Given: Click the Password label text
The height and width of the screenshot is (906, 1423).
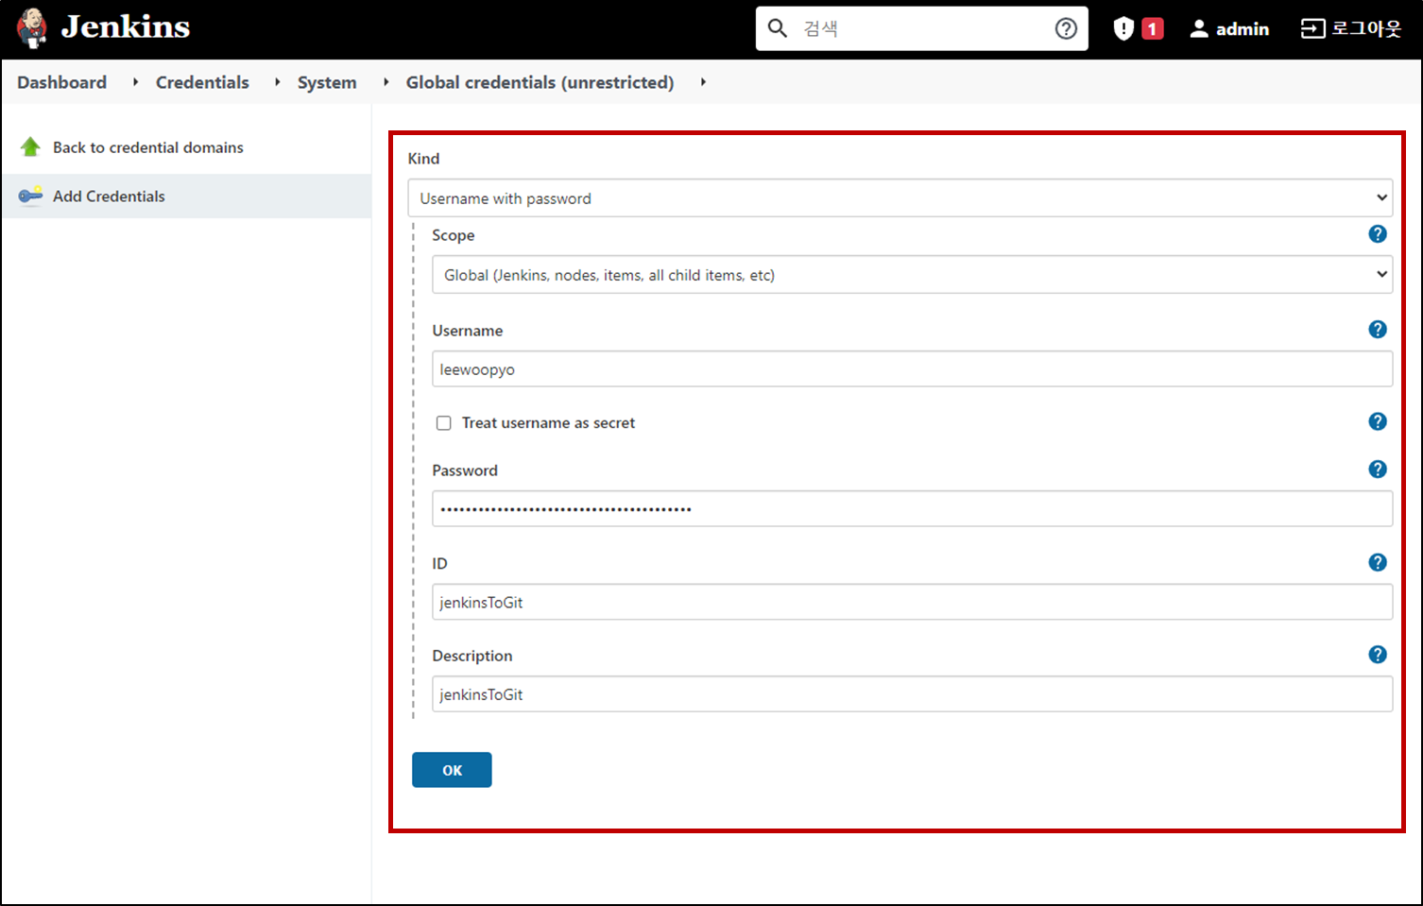Looking at the screenshot, I should pos(465,470).
